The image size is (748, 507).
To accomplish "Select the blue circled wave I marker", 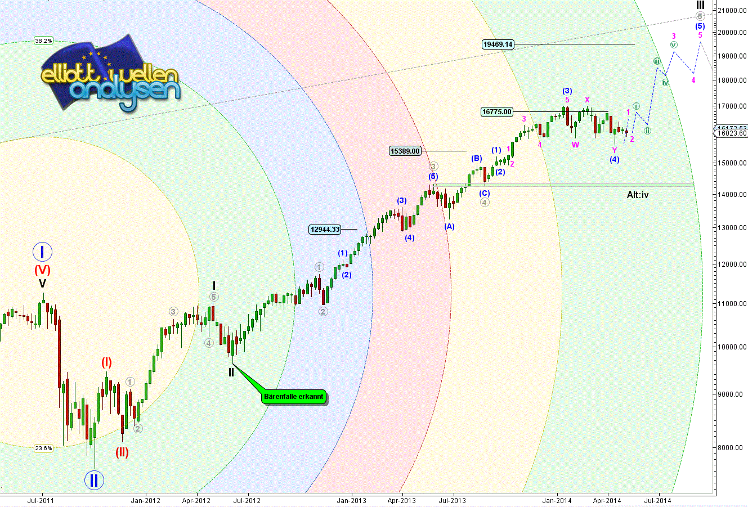I will 42,251.
